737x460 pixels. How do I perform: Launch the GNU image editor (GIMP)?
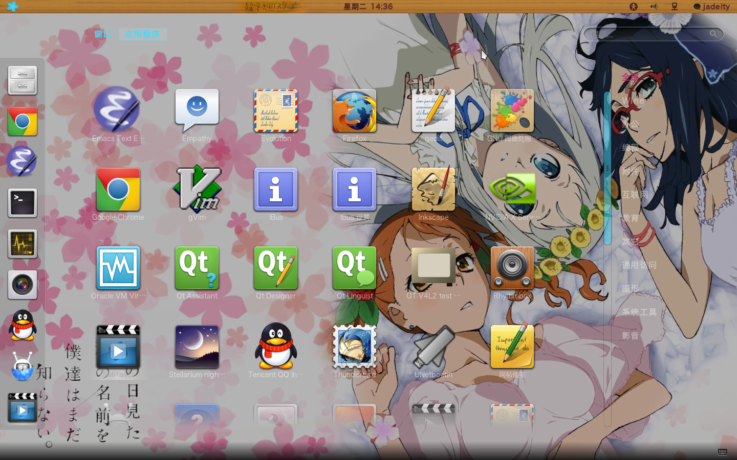pyautogui.click(x=512, y=114)
